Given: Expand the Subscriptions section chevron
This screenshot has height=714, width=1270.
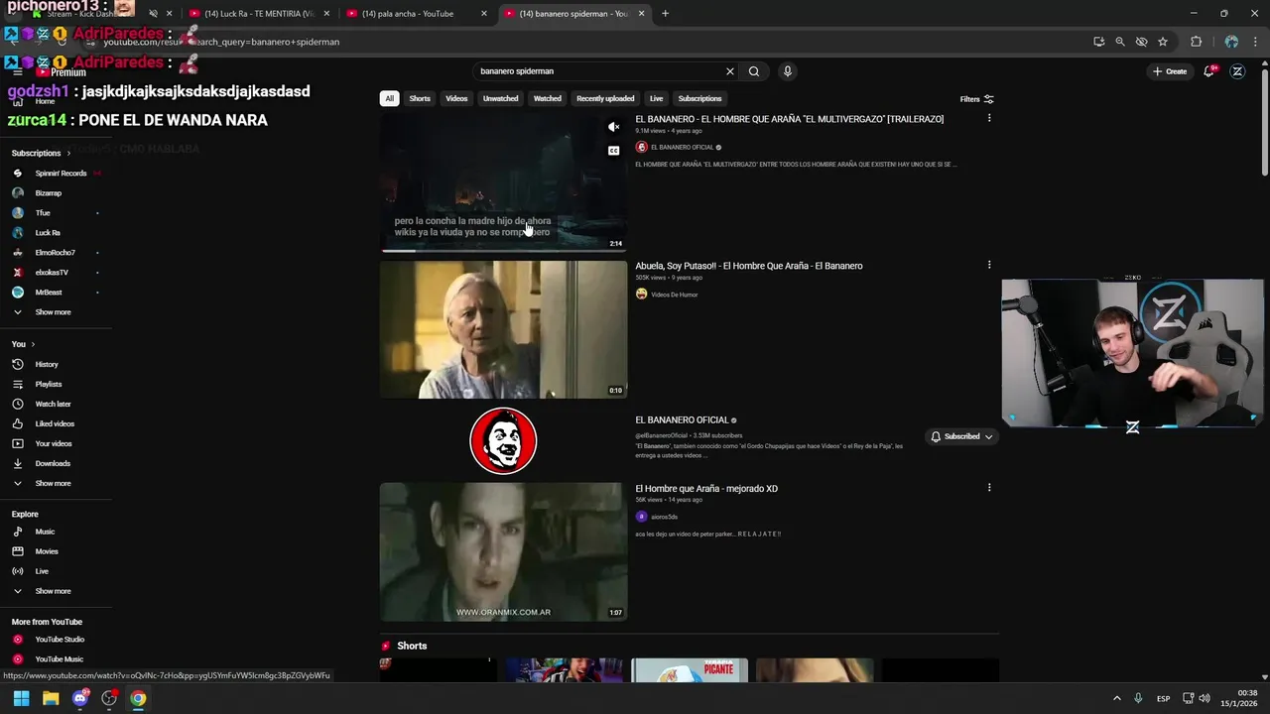Looking at the screenshot, I should (x=68, y=154).
